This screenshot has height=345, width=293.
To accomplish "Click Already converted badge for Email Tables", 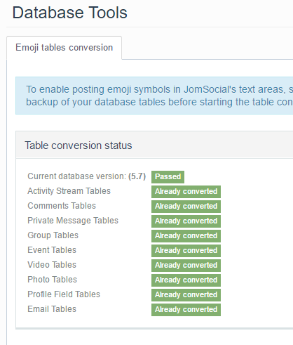I will [x=186, y=310].
